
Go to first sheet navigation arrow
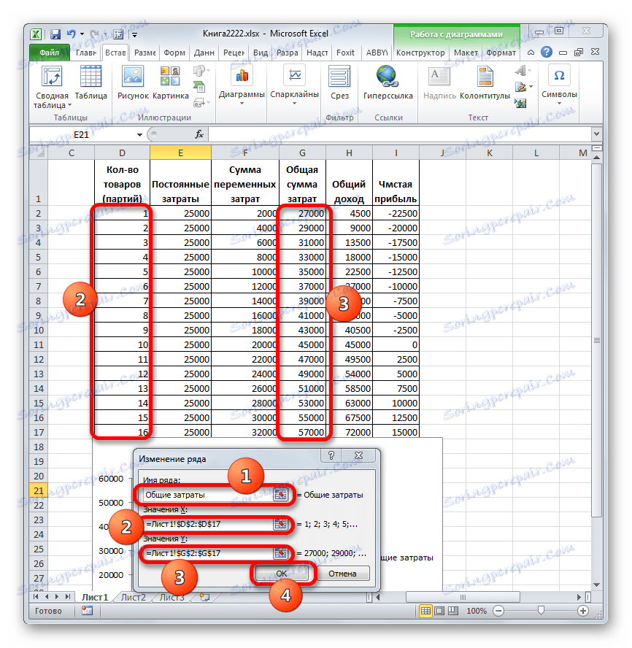pos(36,597)
